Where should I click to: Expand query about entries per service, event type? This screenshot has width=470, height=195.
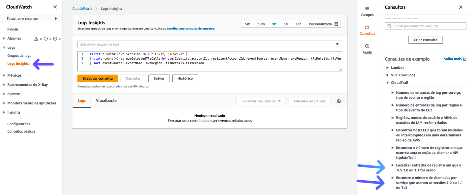[393, 93]
